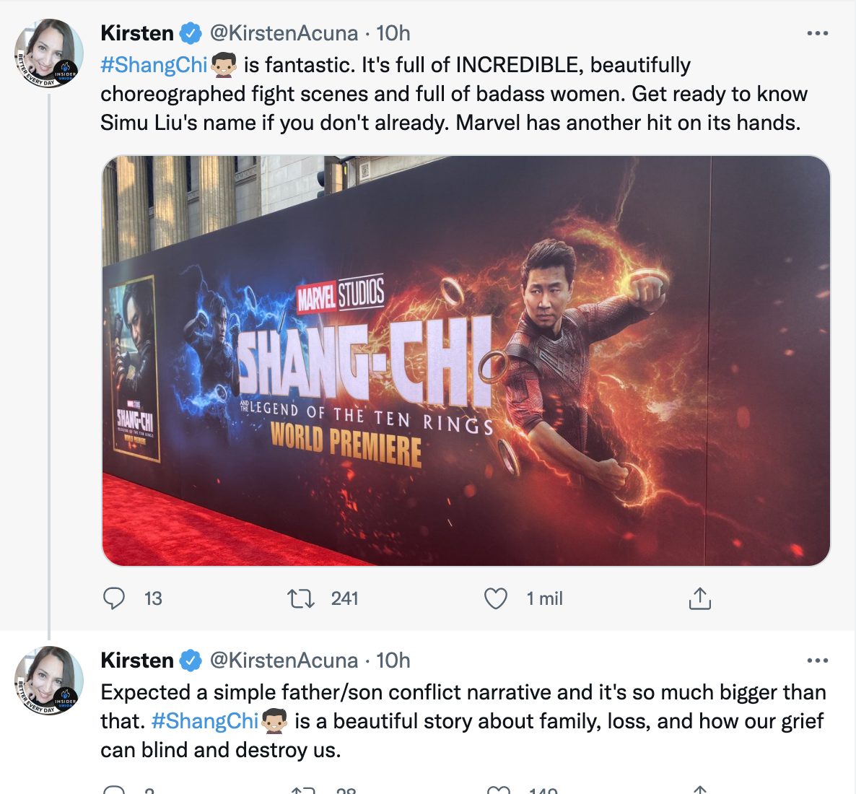This screenshot has height=794, width=856.
Task: Click verified badge on first tweet
Action: 190,33
